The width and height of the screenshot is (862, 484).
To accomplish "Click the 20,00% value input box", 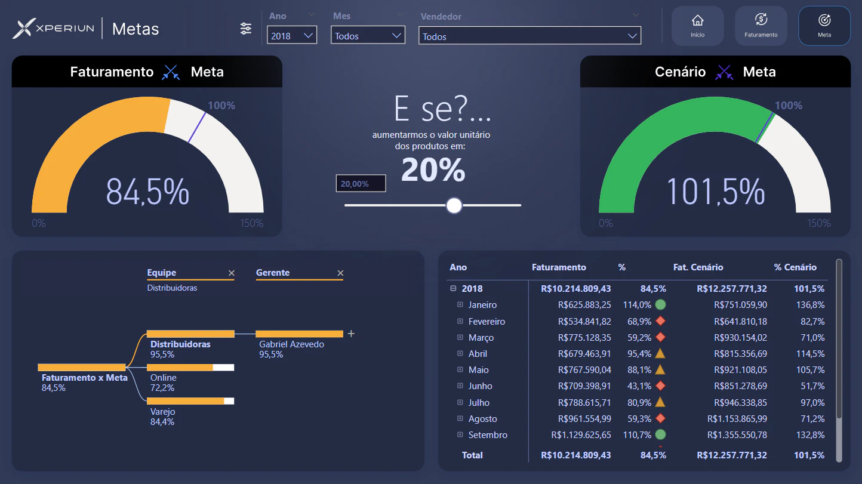I will (x=361, y=184).
